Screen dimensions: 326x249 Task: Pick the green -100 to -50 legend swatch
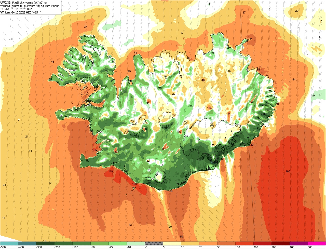point(81,243)
